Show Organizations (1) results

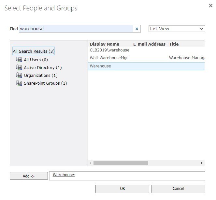pyautogui.click(x=41, y=76)
